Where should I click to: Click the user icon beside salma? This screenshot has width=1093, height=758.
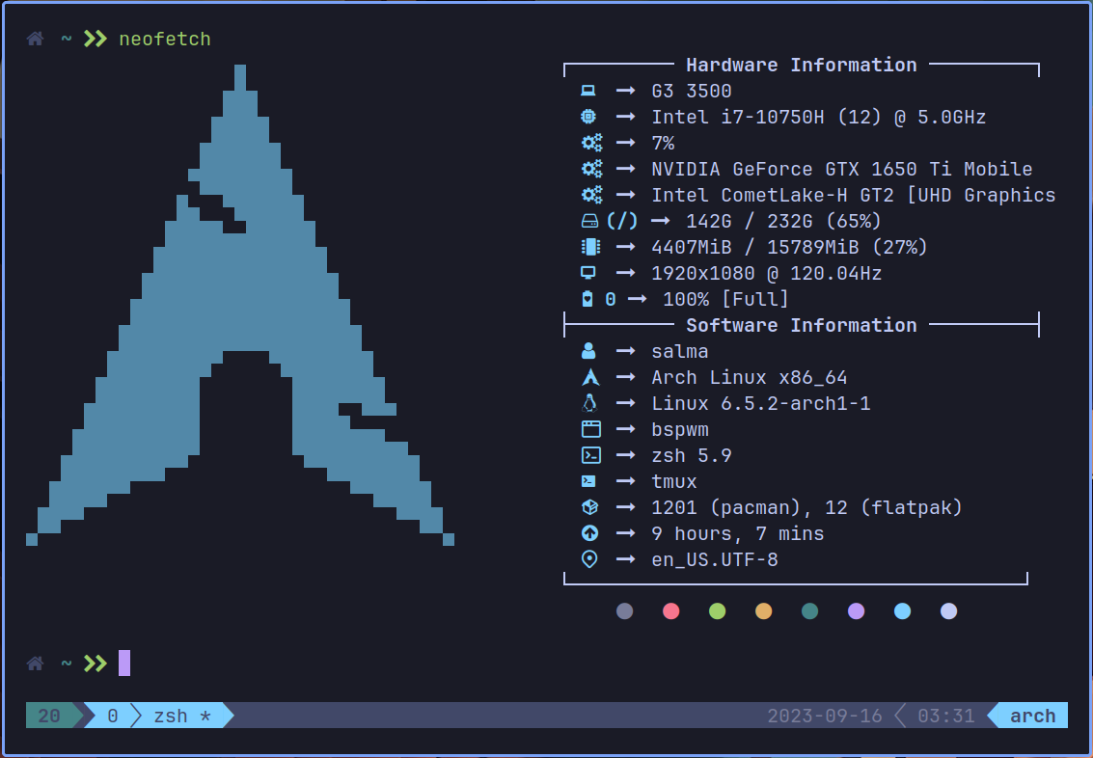pos(589,351)
